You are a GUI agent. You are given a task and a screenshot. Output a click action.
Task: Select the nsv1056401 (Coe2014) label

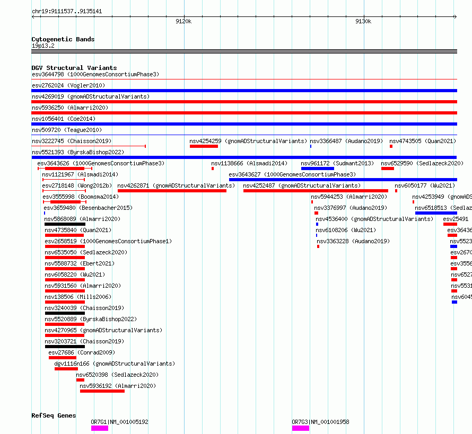[64, 119]
